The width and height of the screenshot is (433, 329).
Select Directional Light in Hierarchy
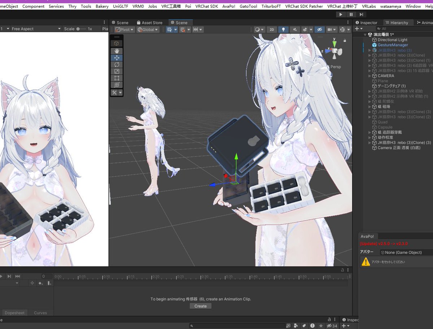(x=392, y=40)
